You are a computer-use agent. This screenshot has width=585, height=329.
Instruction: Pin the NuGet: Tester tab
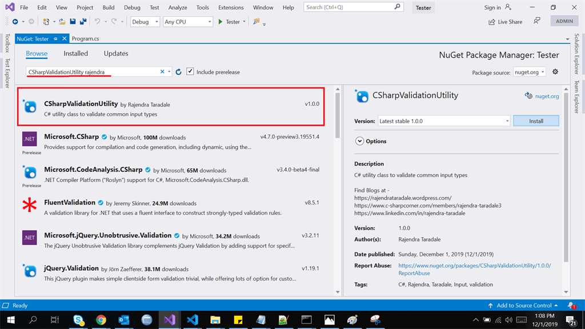[55, 39]
